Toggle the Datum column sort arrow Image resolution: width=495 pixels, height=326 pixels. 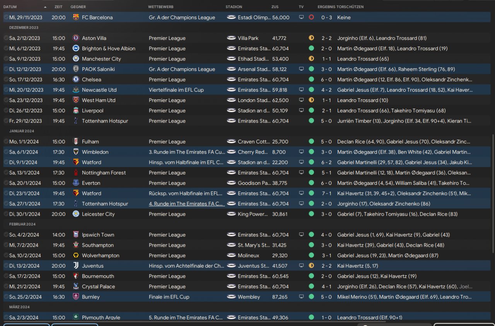point(45,7)
